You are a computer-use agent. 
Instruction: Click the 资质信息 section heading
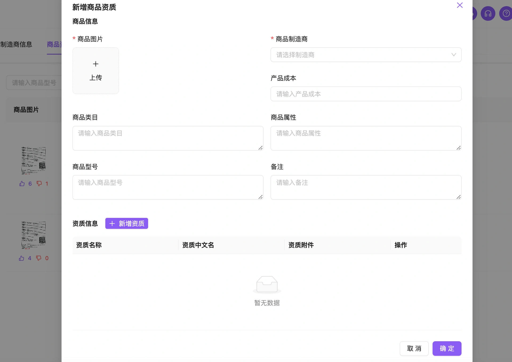click(x=85, y=223)
